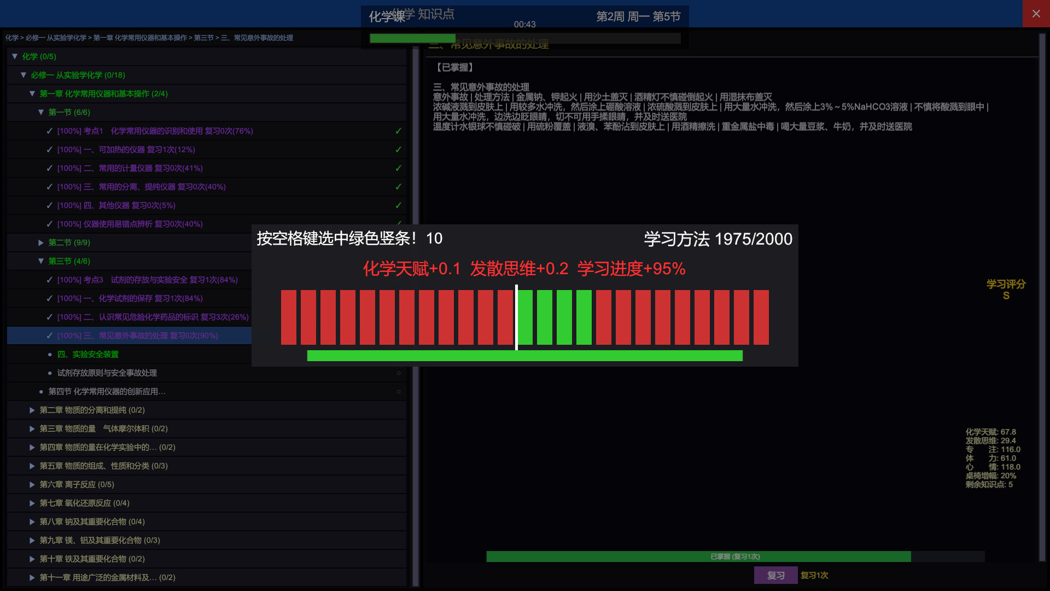Select 二、常用的计量仪器 knowledge point

click(x=207, y=168)
